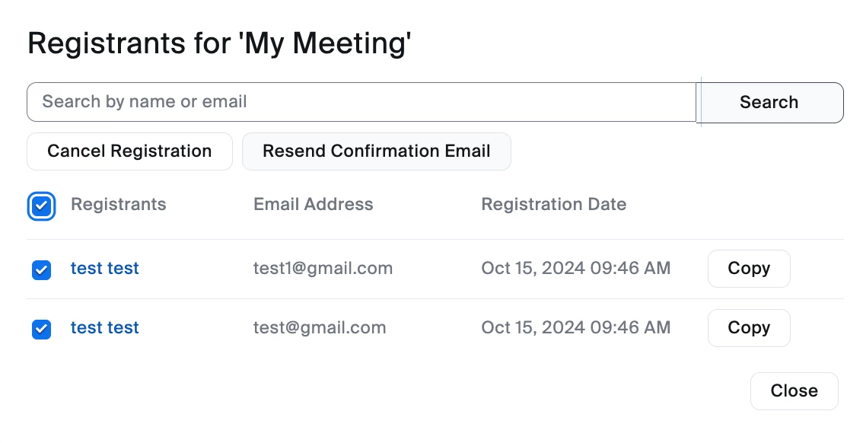
Task: Click the registration date in test1@gmail.com row
Action: click(x=575, y=269)
